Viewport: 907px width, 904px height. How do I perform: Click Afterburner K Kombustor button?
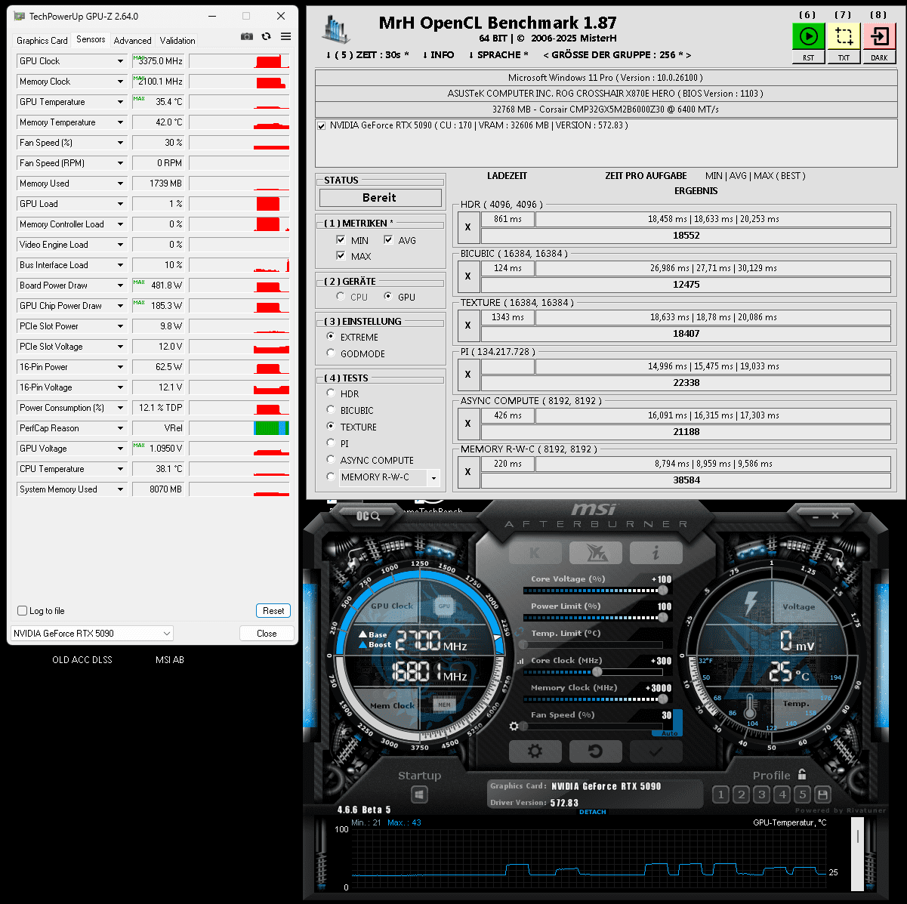tap(535, 553)
